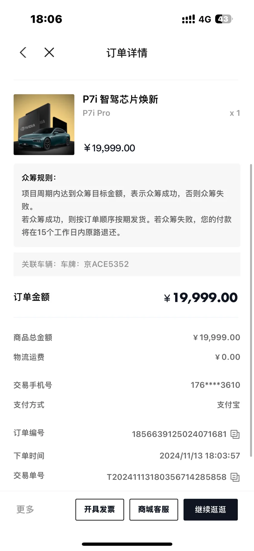Tap the transaction number starting with T2024
The height and width of the screenshot is (551, 254).
166,477
